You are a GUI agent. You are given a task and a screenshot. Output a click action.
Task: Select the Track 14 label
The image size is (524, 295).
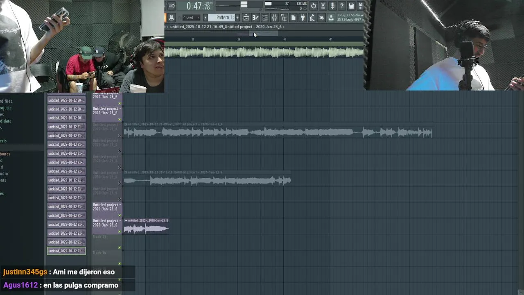99,253
